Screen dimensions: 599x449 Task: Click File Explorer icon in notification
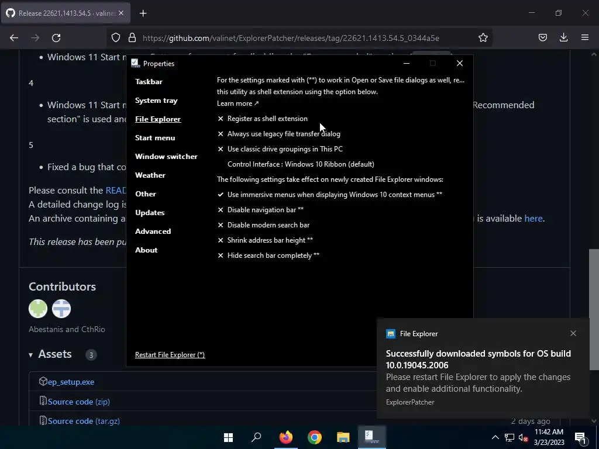390,334
